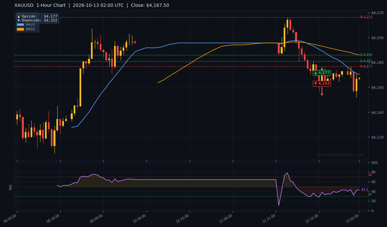This screenshot has width=387, height=227.
Task: Click the $4,120 price axis label
Action: point(378,137)
